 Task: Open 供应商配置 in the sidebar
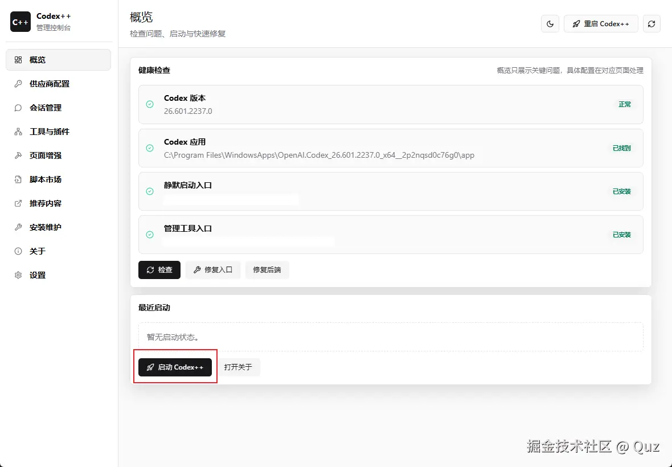(58, 84)
